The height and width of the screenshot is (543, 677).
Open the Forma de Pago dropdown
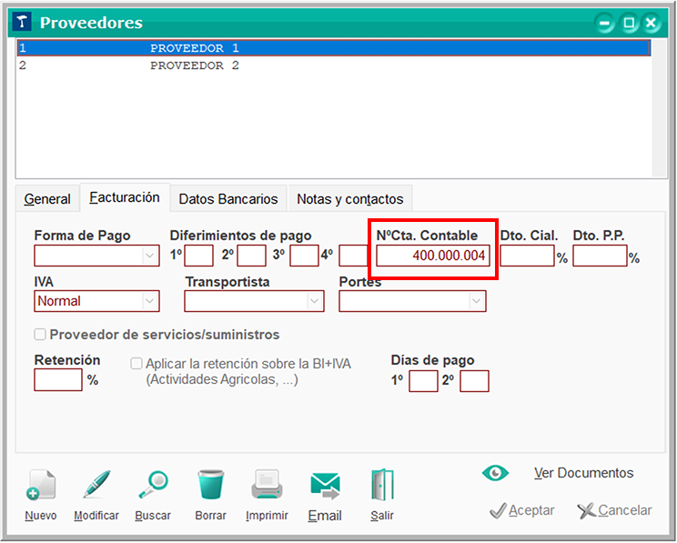(x=150, y=256)
